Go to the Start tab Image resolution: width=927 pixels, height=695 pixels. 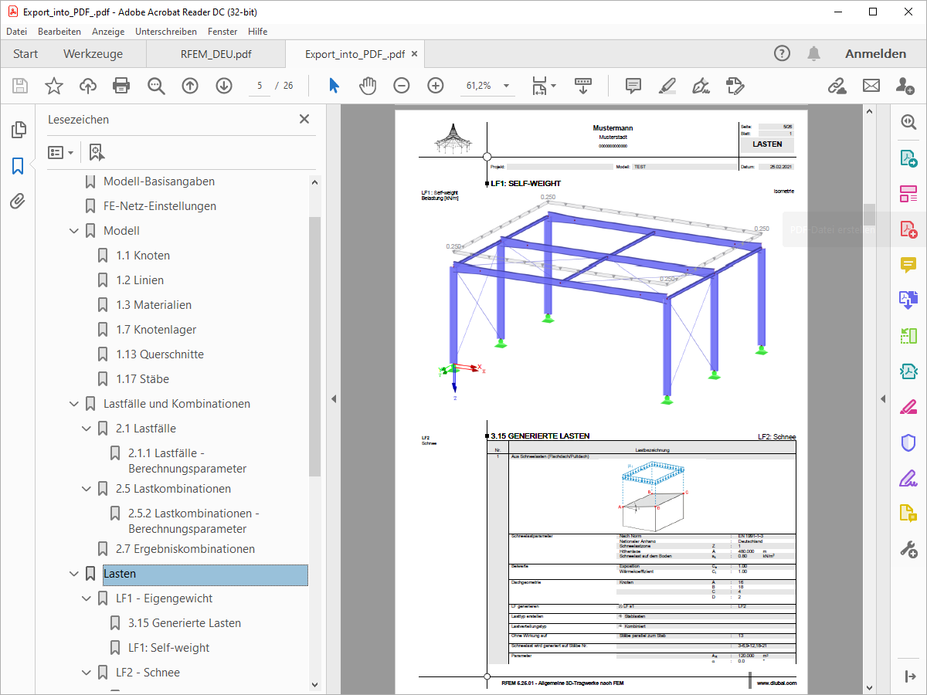coord(25,54)
